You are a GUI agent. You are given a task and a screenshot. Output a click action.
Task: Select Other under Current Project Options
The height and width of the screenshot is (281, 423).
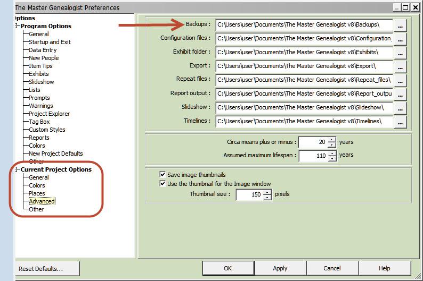[x=36, y=209]
